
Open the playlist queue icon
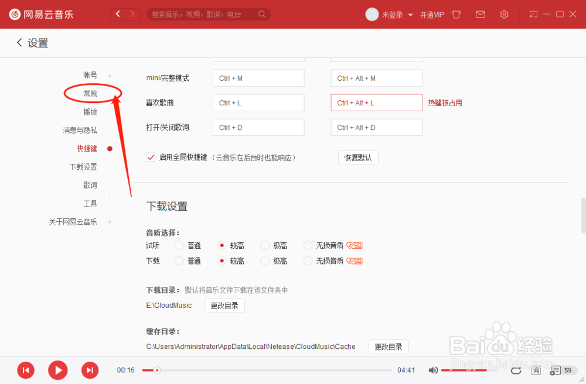pyautogui.click(x=555, y=370)
